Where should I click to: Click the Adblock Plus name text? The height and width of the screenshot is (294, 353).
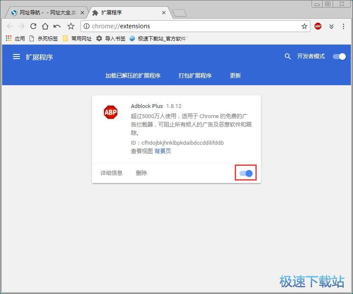tap(147, 106)
